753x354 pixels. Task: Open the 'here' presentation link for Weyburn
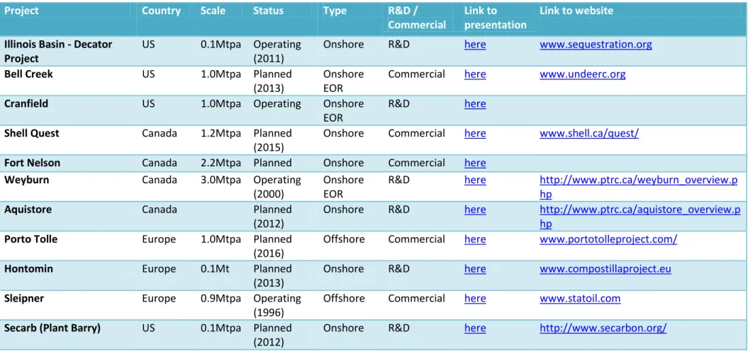click(475, 180)
